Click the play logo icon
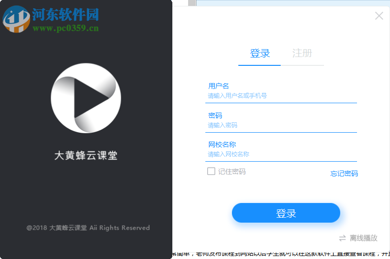The height and width of the screenshot is (259, 390). [x=86, y=98]
